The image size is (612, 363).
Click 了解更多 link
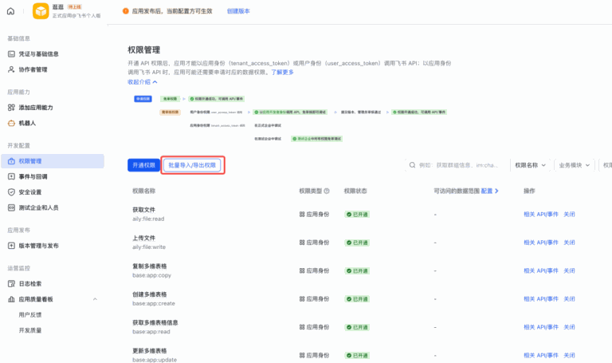tap(282, 73)
